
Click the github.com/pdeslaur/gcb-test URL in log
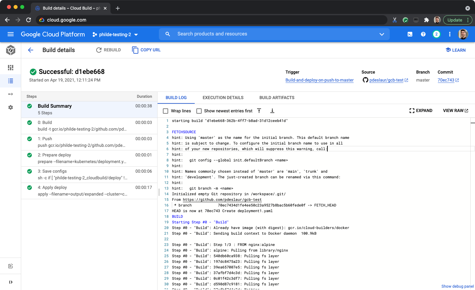pyautogui.click(x=222, y=200)
